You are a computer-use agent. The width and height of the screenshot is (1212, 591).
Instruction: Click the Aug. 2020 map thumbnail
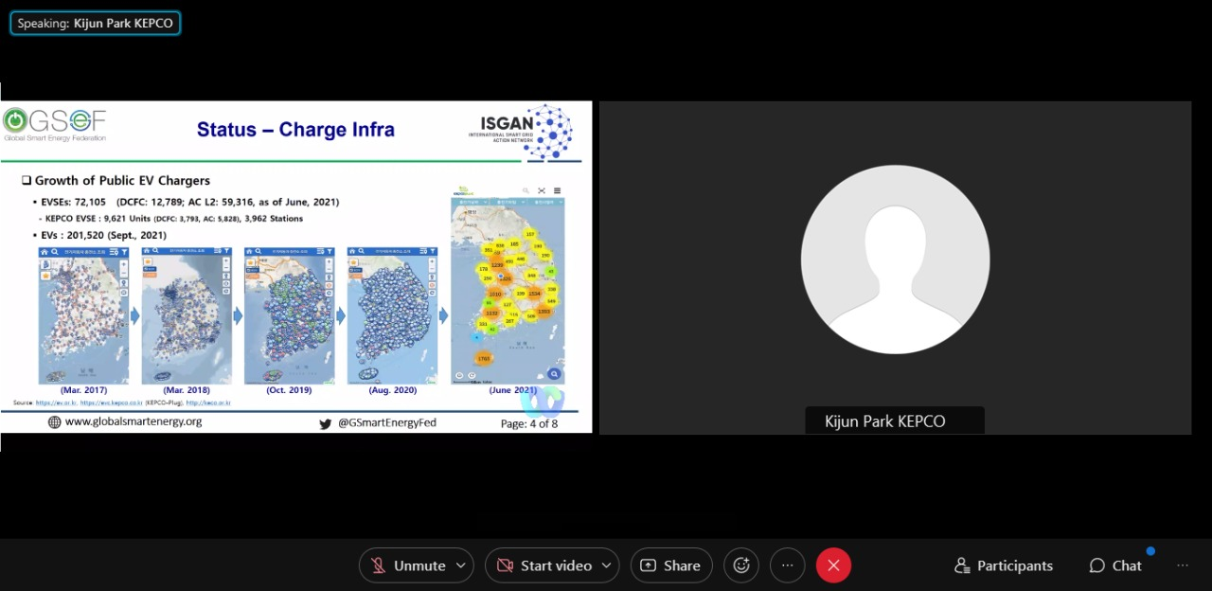[x=393, y=315]
